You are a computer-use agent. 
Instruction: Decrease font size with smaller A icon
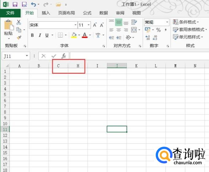102,25
